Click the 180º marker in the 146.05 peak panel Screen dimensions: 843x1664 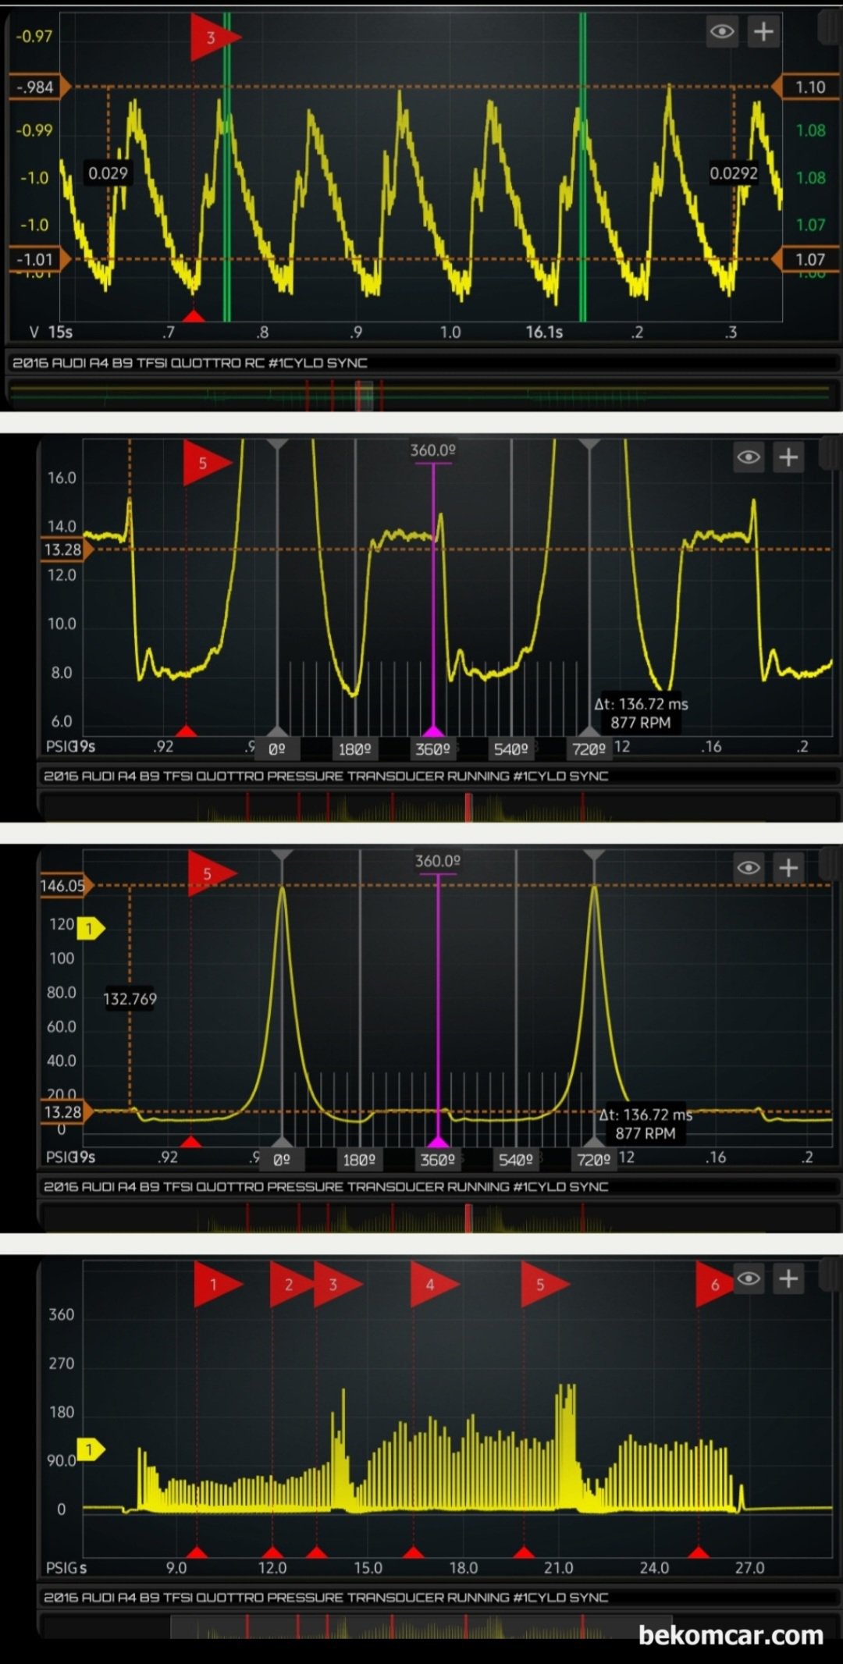360,1159
